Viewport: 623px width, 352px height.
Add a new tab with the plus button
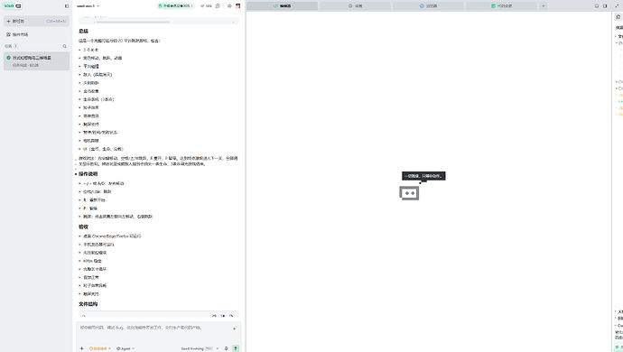click(544, 6)
